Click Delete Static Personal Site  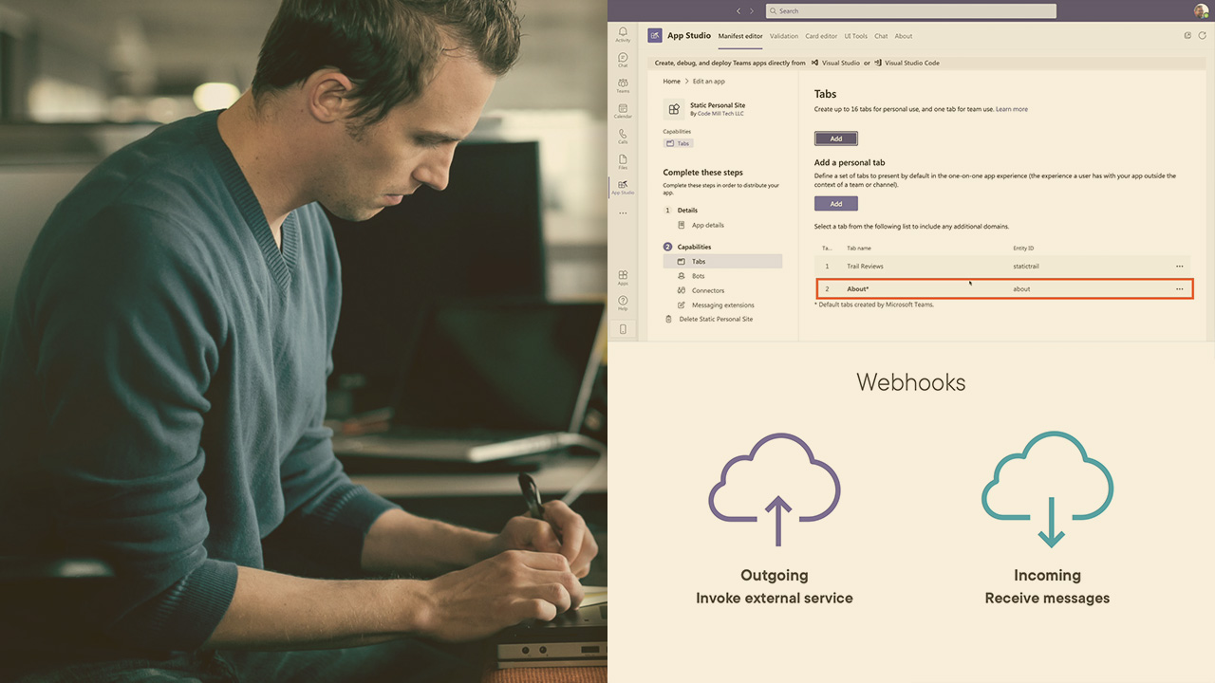[x=716, y=320]
